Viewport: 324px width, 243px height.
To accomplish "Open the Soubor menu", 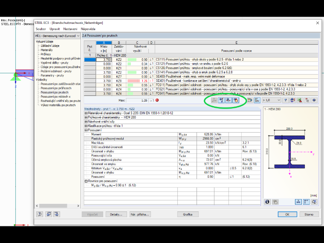I will (40, 29).
